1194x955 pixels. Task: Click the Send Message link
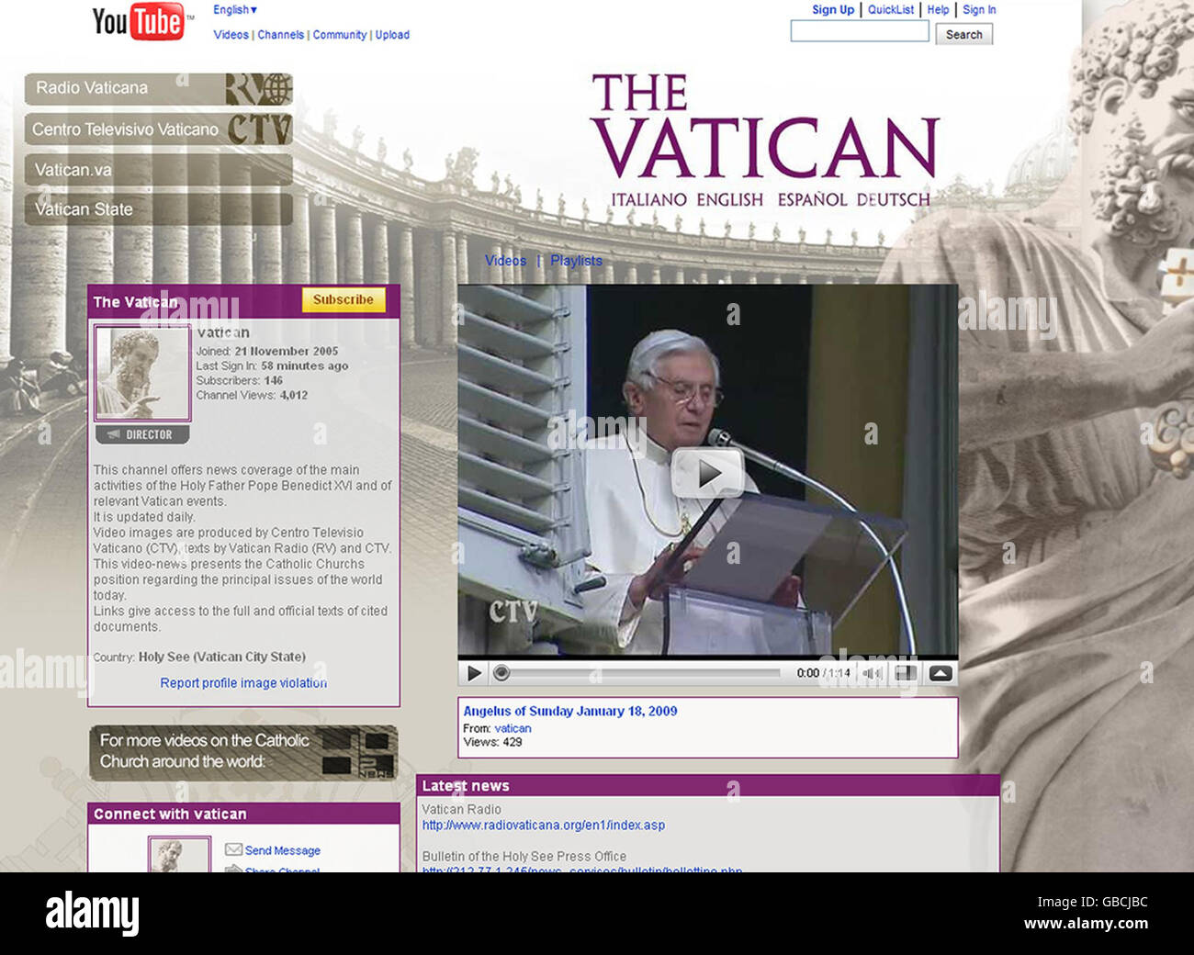[x=283, y=851]
